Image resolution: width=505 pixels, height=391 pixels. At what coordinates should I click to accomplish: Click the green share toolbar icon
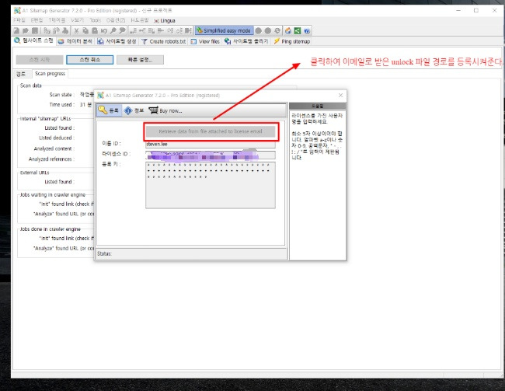coord(298,30)
